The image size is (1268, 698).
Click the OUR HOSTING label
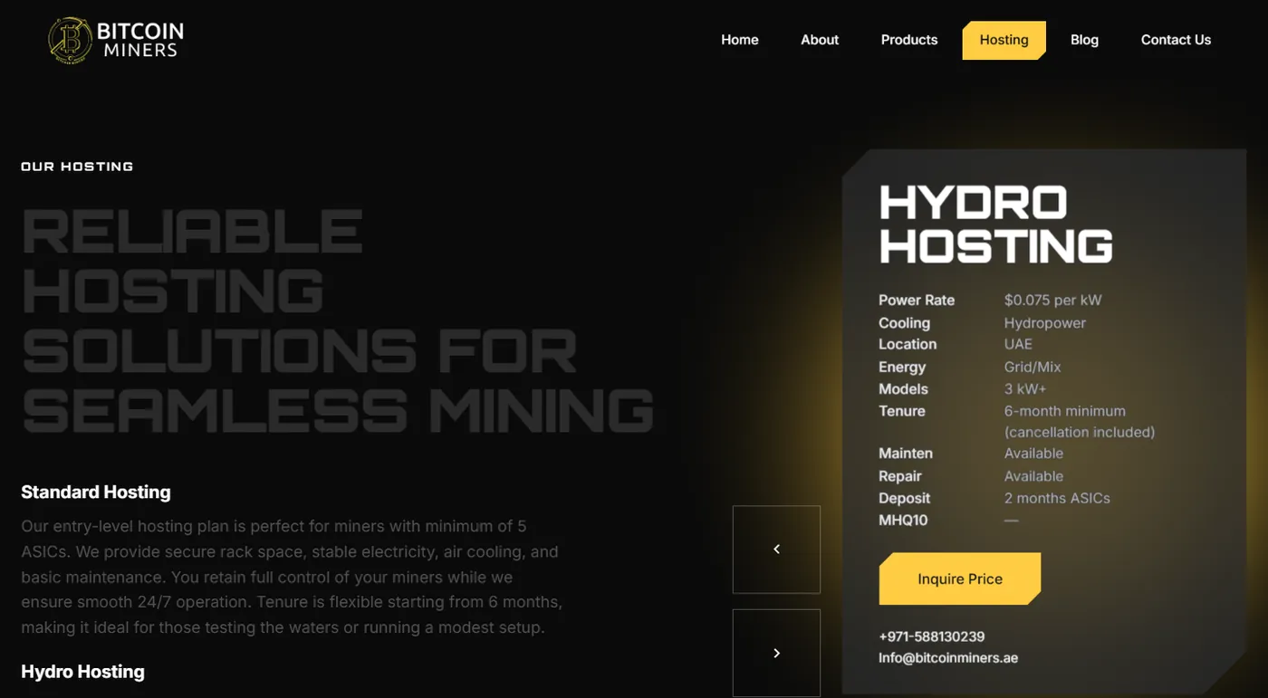pos(77,167)
